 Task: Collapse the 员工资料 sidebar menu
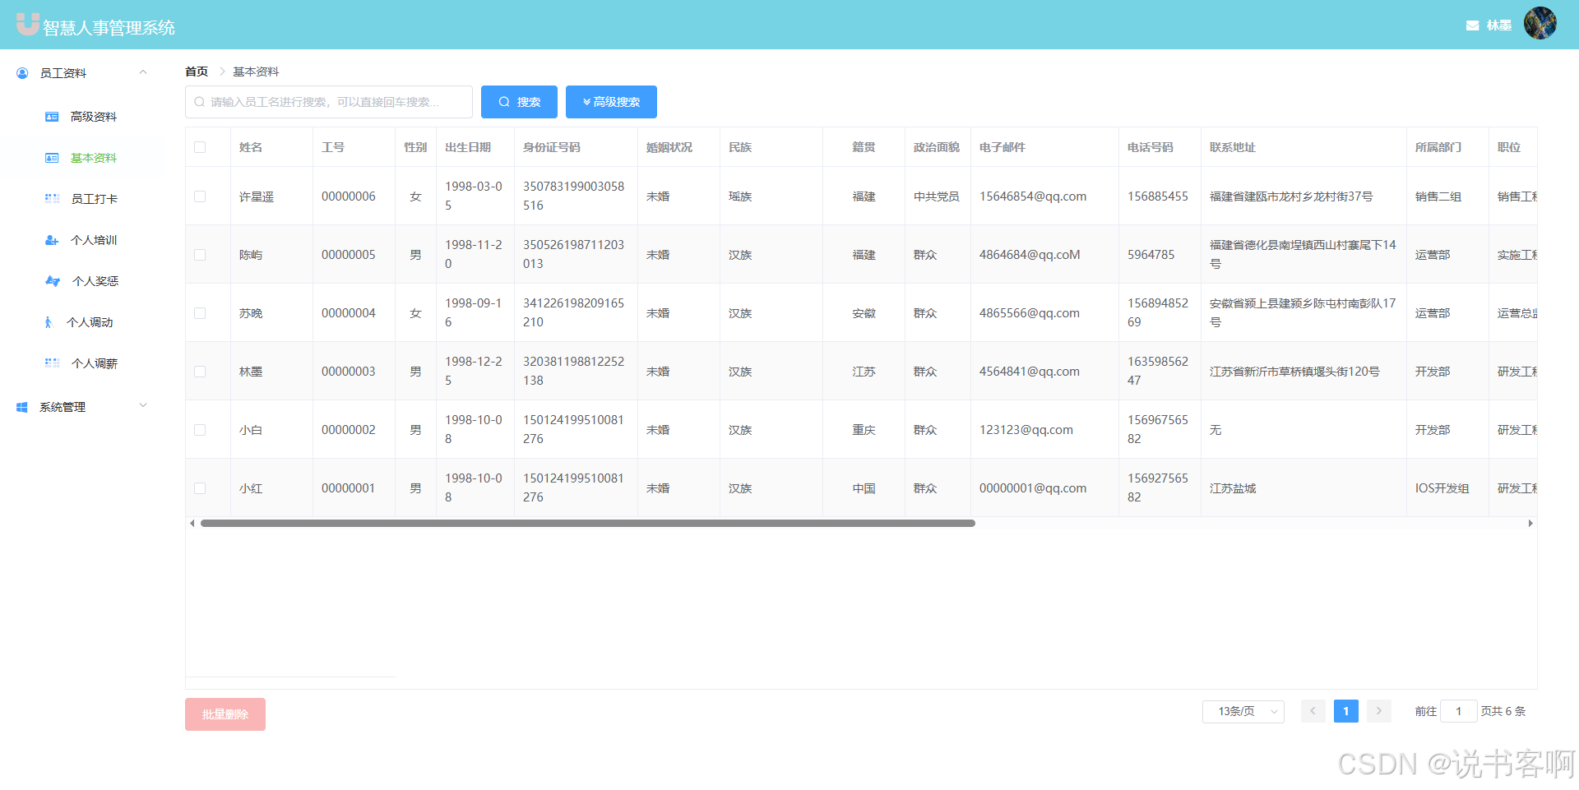(143, 72)
